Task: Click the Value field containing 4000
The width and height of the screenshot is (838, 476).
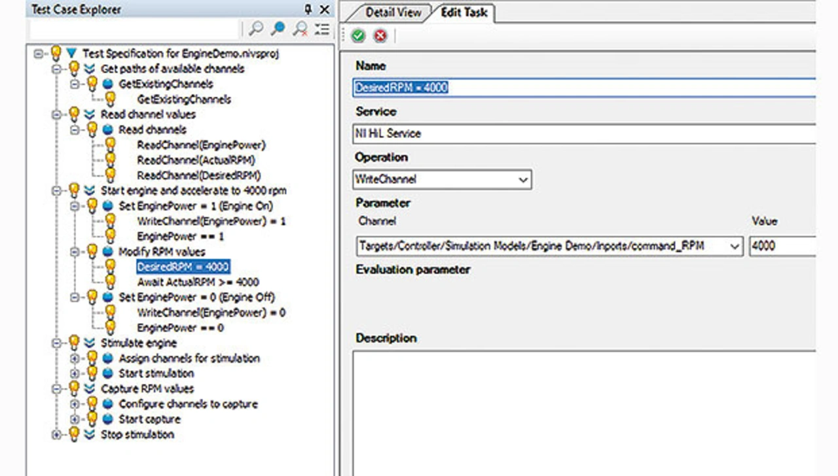Action: (x=782, y=246)
